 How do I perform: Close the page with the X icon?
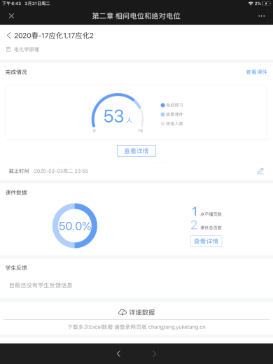(x=11, y=16)
